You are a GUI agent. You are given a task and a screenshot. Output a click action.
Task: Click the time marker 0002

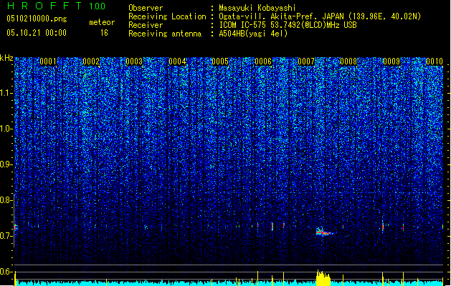[91, 61]
